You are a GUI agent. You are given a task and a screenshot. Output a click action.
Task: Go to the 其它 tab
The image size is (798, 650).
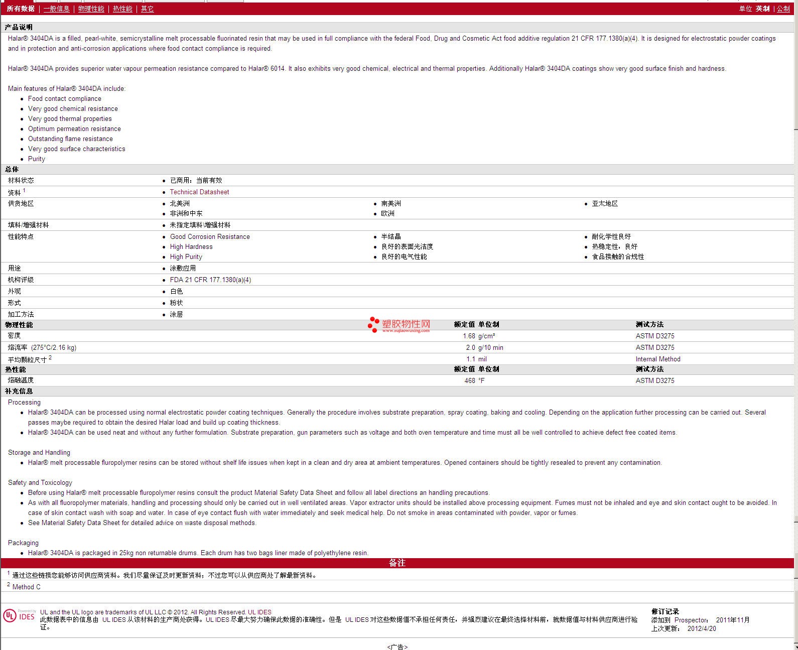tap(147, 9)
